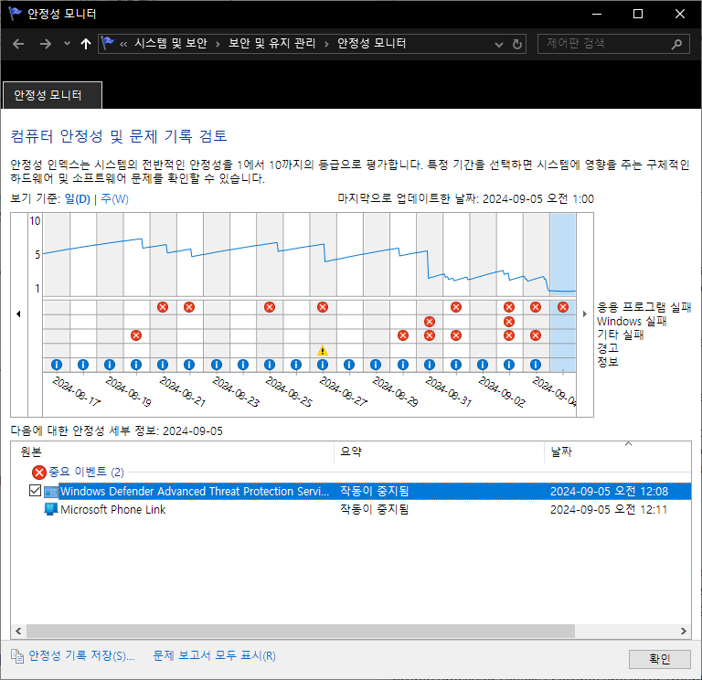This screenshot has width=702, height=680.
Task: Click red error icon beside 중요 이벤트
Action: [x=39, y=472]
